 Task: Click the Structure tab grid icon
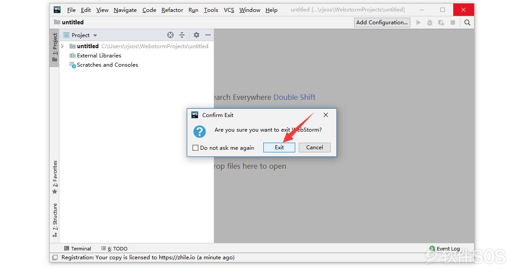point(54,235)
